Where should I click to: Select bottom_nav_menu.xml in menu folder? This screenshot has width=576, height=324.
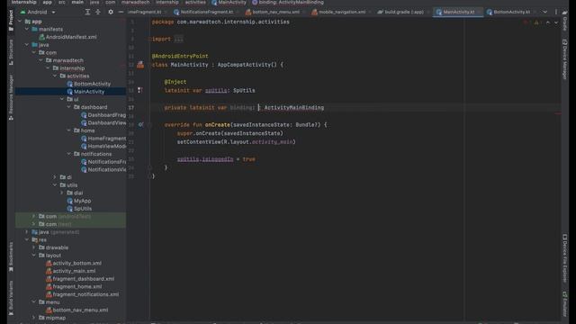[x=76, y=310]
